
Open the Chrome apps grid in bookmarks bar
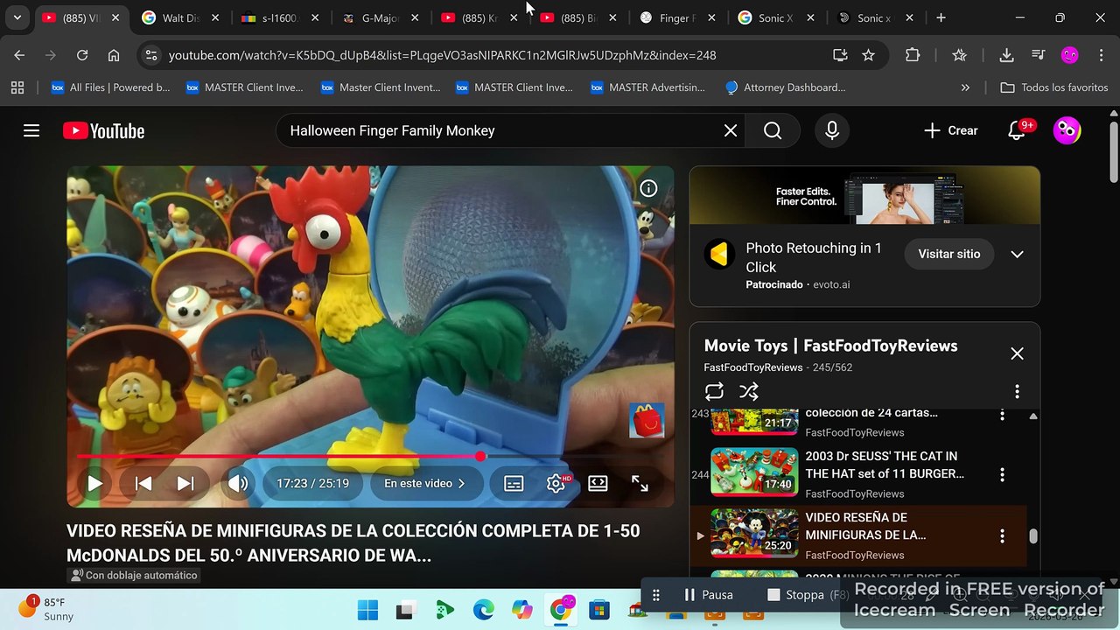click(x=17, y=87)
